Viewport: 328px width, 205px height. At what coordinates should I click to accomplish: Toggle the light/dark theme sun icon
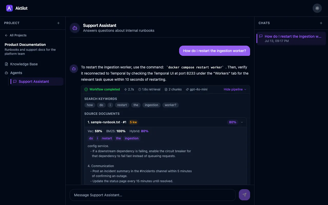(317, 8)
